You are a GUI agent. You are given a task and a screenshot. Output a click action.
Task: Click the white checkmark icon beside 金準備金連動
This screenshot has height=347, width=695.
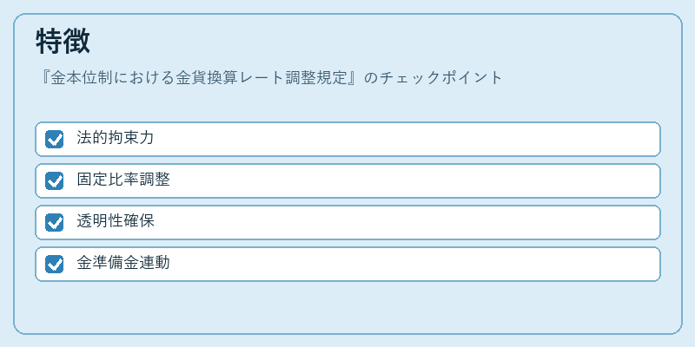pyautogui.click(x=55, y=265)
